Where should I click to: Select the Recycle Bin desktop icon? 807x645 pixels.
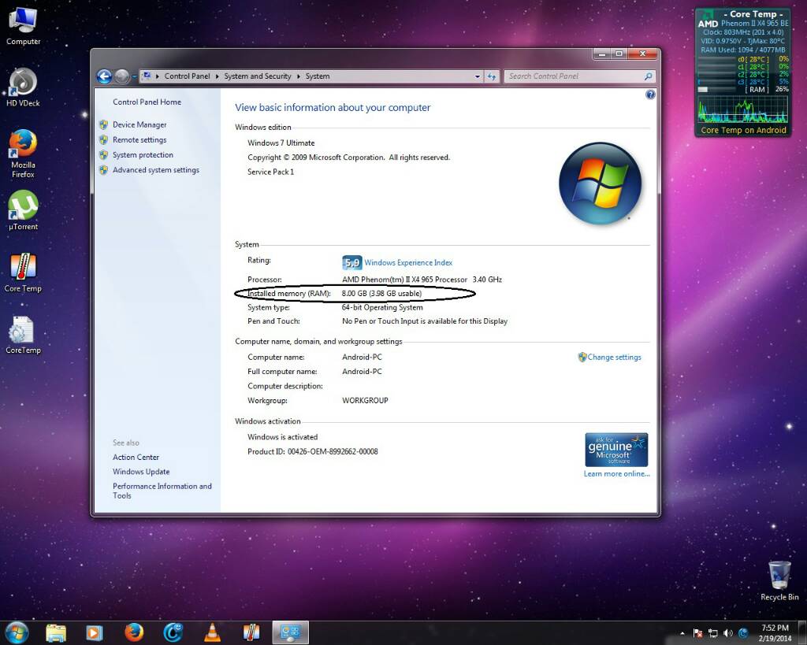[x=779, y=580]
